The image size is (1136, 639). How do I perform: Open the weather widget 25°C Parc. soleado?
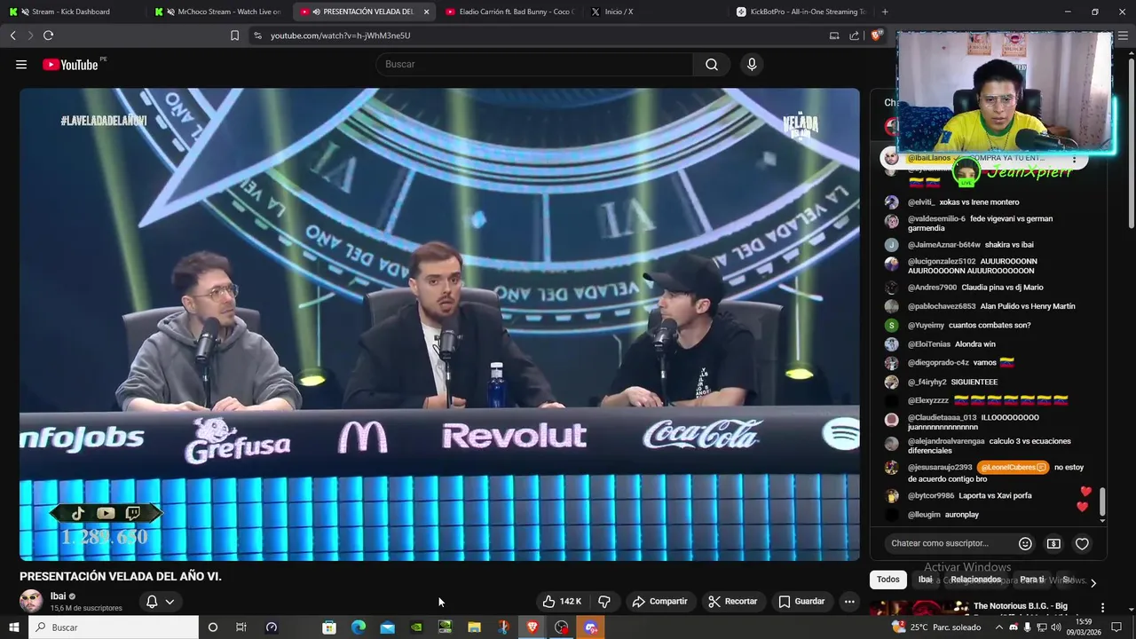click(936, 627)
